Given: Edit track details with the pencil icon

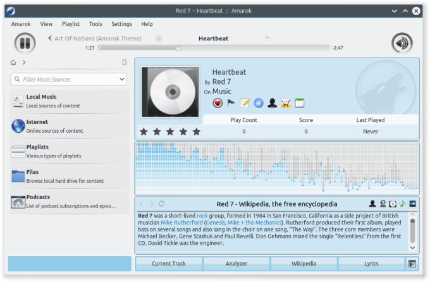Looking at the screenshot, I should click(x=245, y=103).
